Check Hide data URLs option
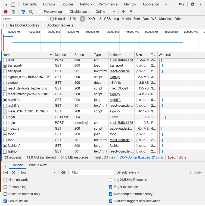 point(52,19)
